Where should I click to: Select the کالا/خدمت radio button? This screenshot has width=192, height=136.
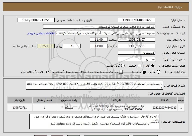123,66
